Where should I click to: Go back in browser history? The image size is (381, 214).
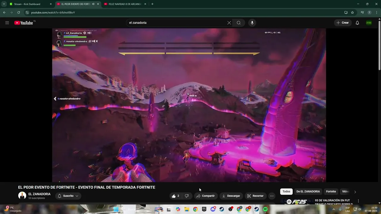(x=4, y=12)
